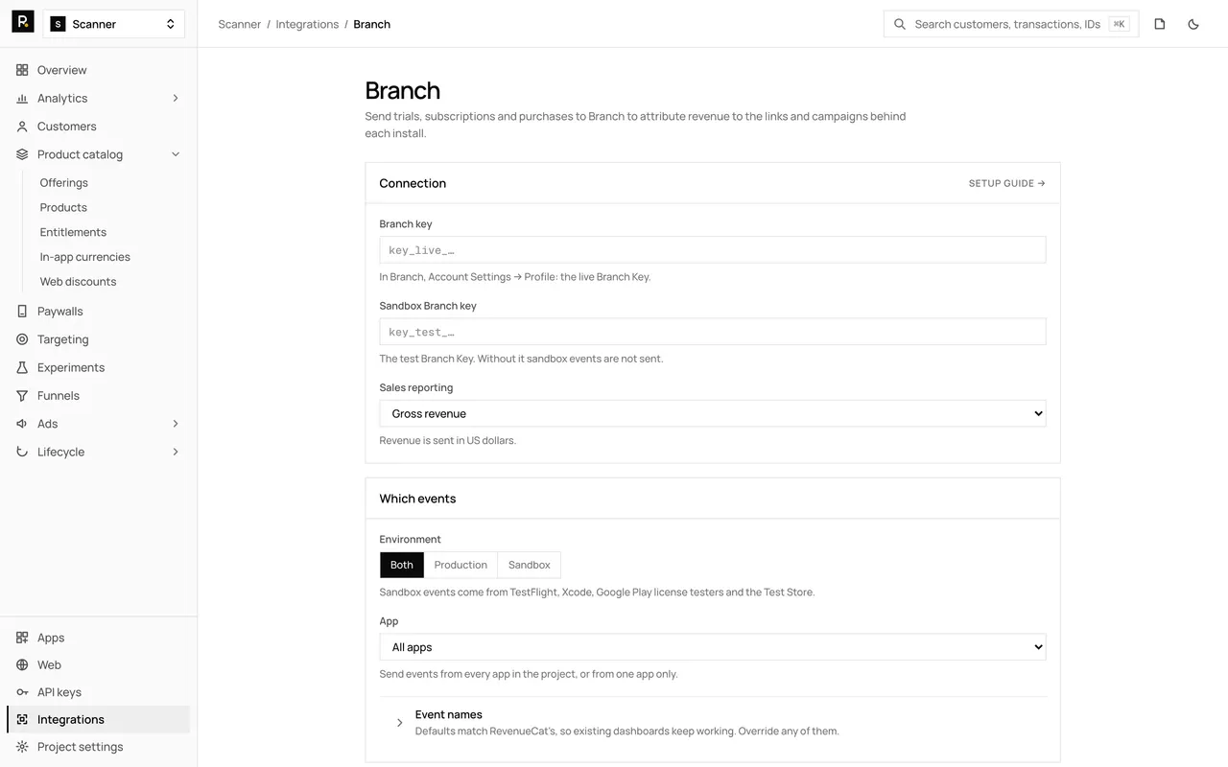Open the All apps dropdown
The height and width of the screenshot is (767, 1228).
[x=713, y=647]
